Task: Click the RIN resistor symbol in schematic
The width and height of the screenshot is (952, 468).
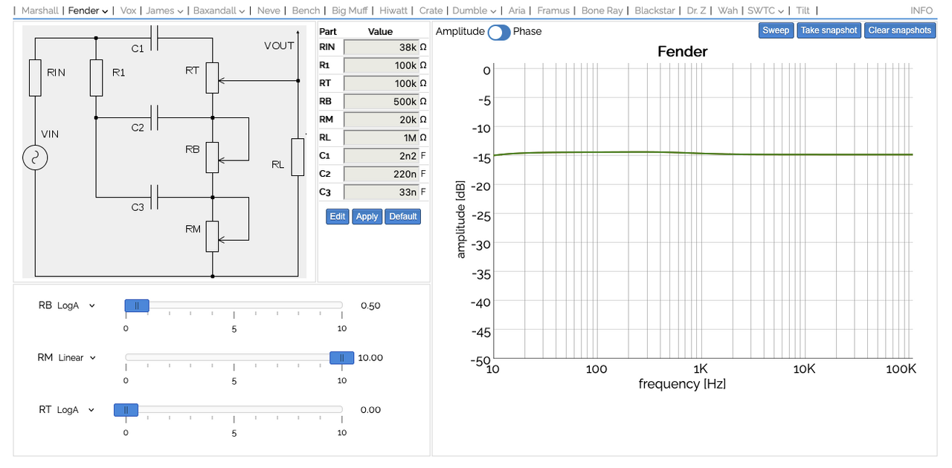Action: click(x=35, y=79)
